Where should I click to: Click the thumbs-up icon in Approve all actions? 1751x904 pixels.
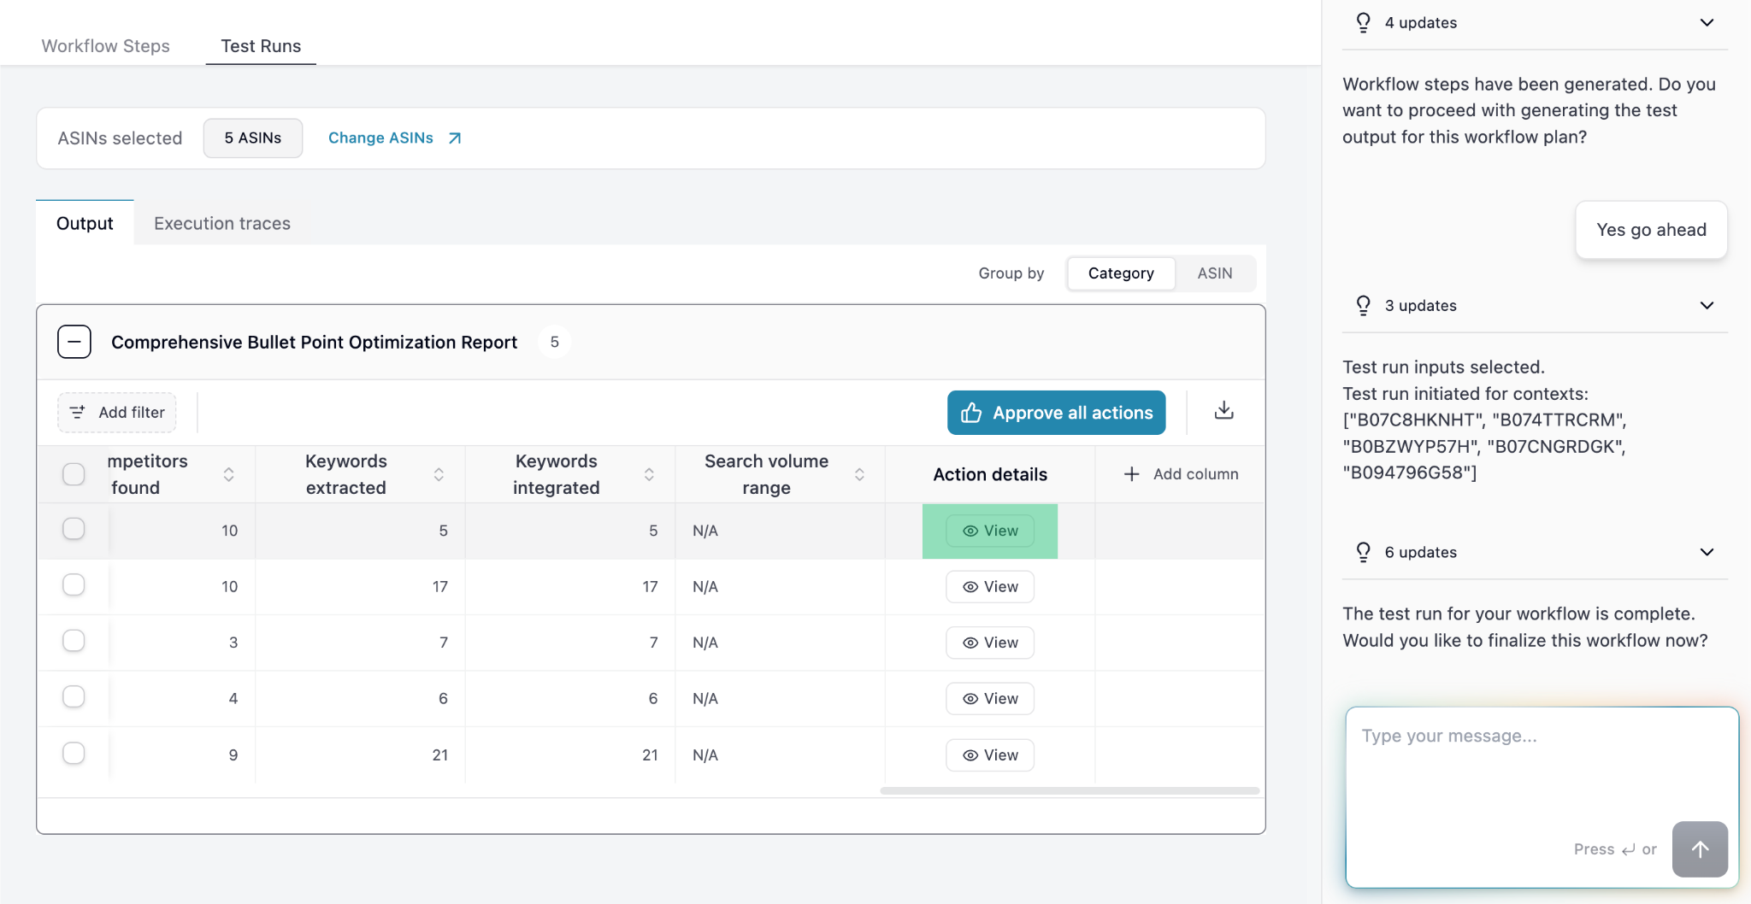click(972, 412)
